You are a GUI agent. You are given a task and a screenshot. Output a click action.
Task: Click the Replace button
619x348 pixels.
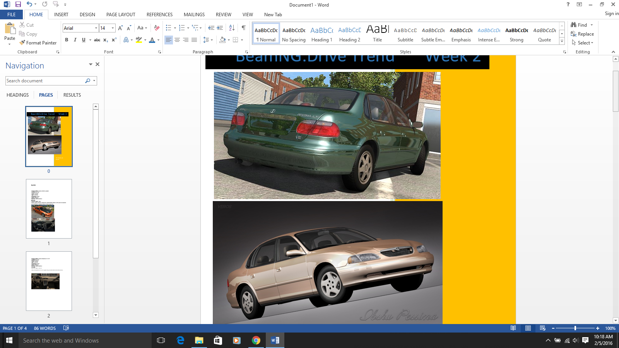(582, 34)
